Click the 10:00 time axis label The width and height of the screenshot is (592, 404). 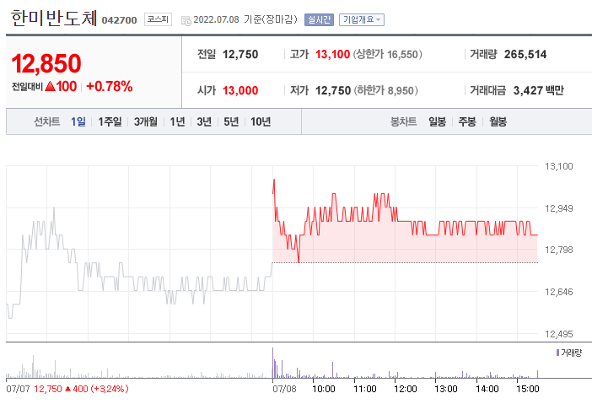324,389
